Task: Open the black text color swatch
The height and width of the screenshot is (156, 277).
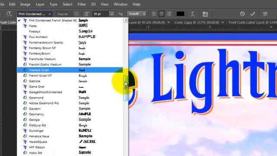Action: click(180, 14)
